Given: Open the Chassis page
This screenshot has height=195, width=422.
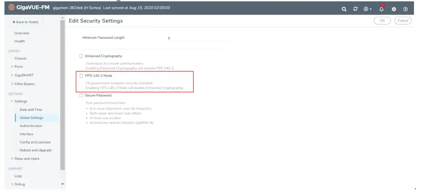Looking at the screenshot, I should click(21, 58).
